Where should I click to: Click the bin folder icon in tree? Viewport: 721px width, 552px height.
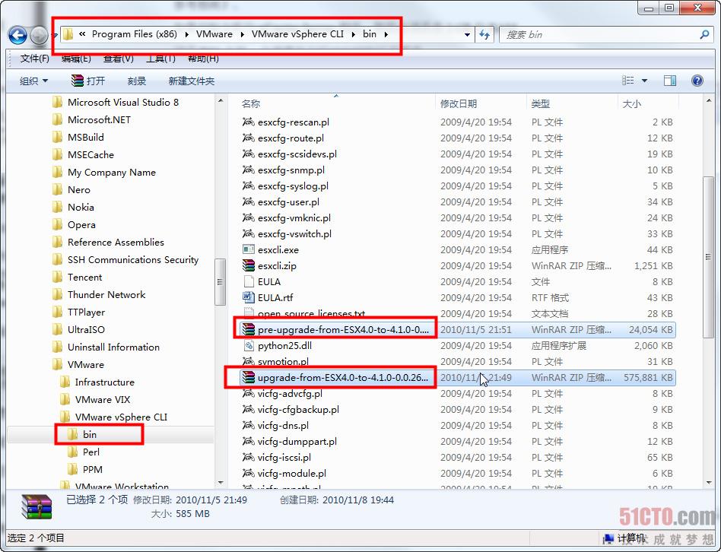coord(73,434)
